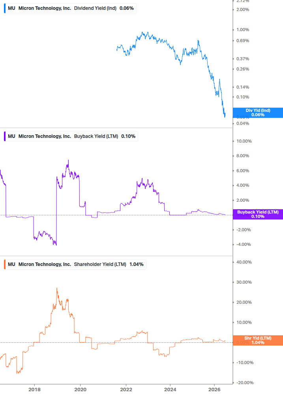Click the 2018 label on the time axis
The height and width of the screenshot is (396, 283).
tap(34, 389)
